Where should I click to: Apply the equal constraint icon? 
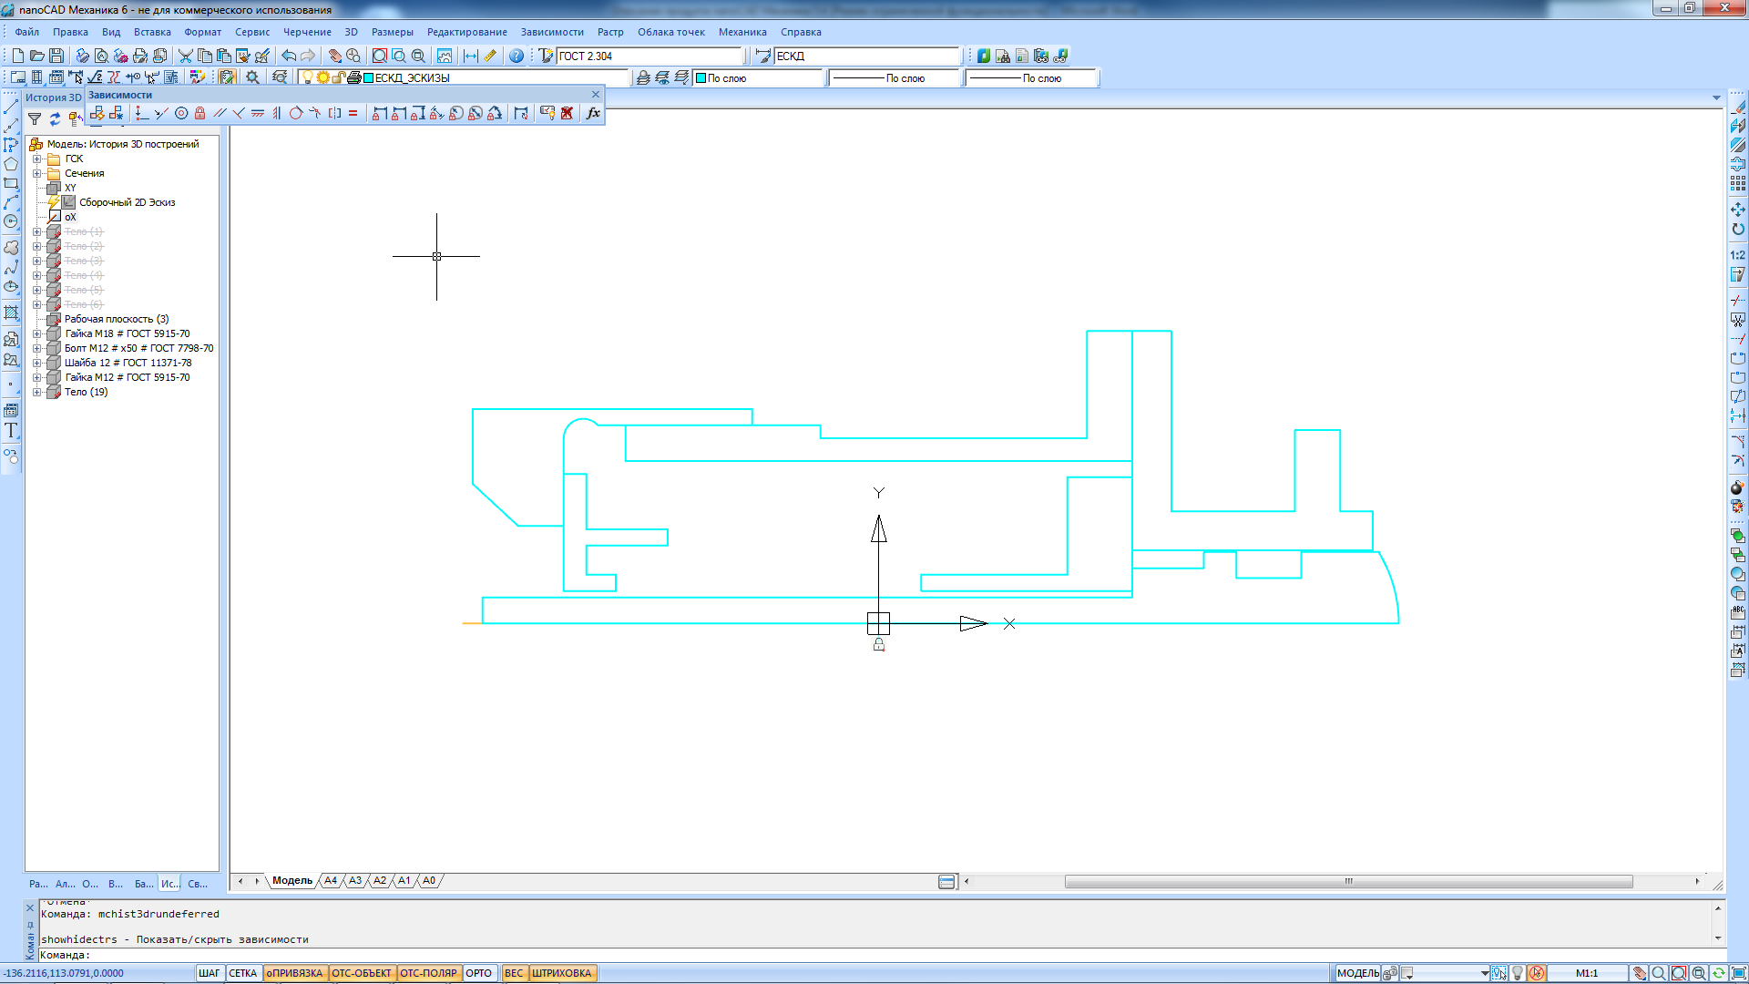click(x=353, y=113)
